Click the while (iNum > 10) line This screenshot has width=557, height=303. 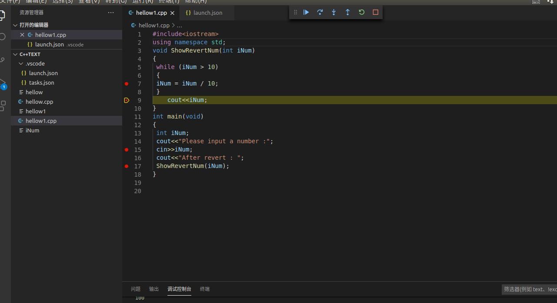coord(187,67)
